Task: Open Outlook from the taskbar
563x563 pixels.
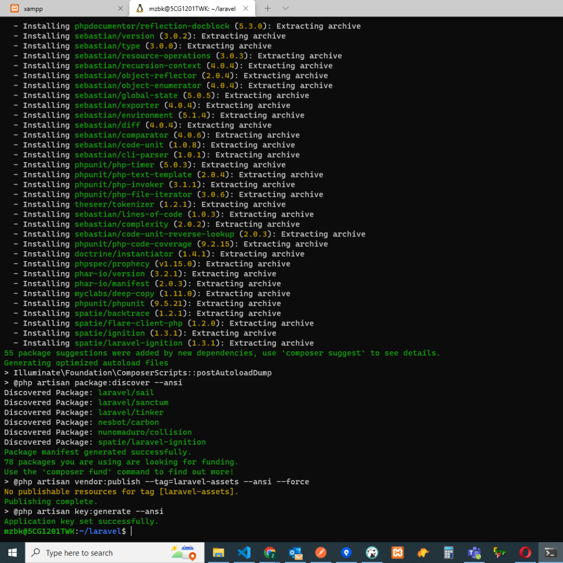Action: click(295, 553)
